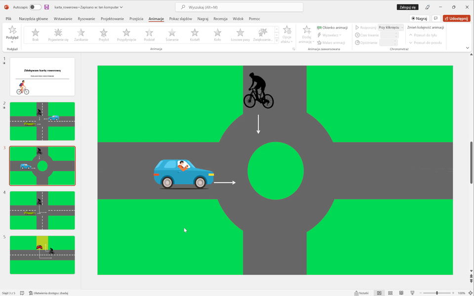Screen dimensions: 474x296
Task: Select Normal view button in status bar
Action: point(379,293)
